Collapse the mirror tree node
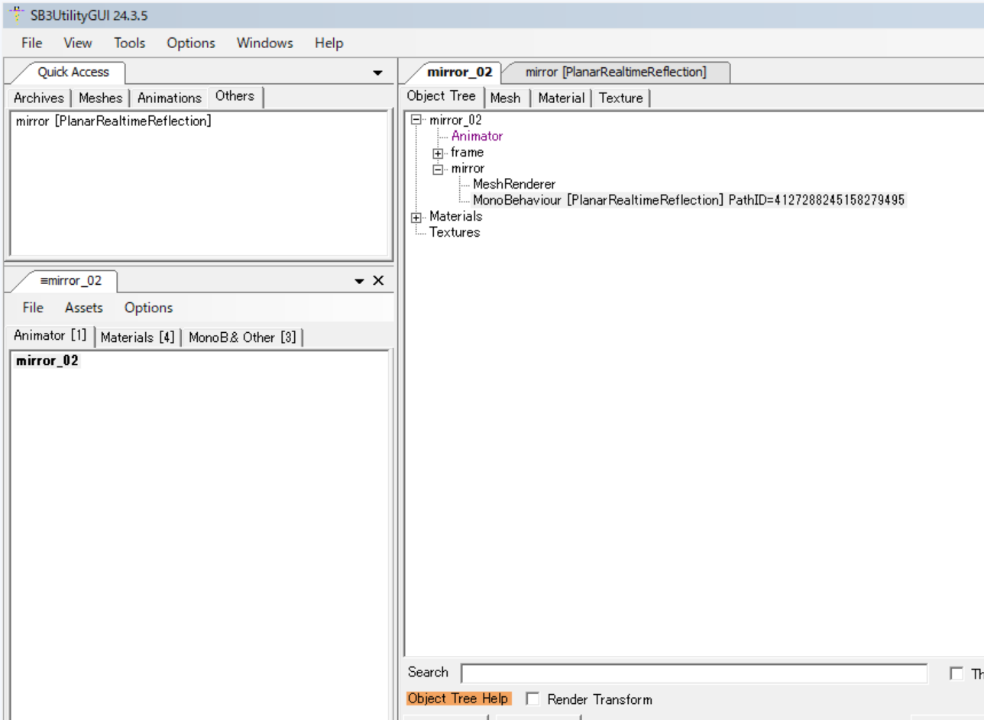Image resolution: width=984 pixels, height=720 pixels. (439, 169)
